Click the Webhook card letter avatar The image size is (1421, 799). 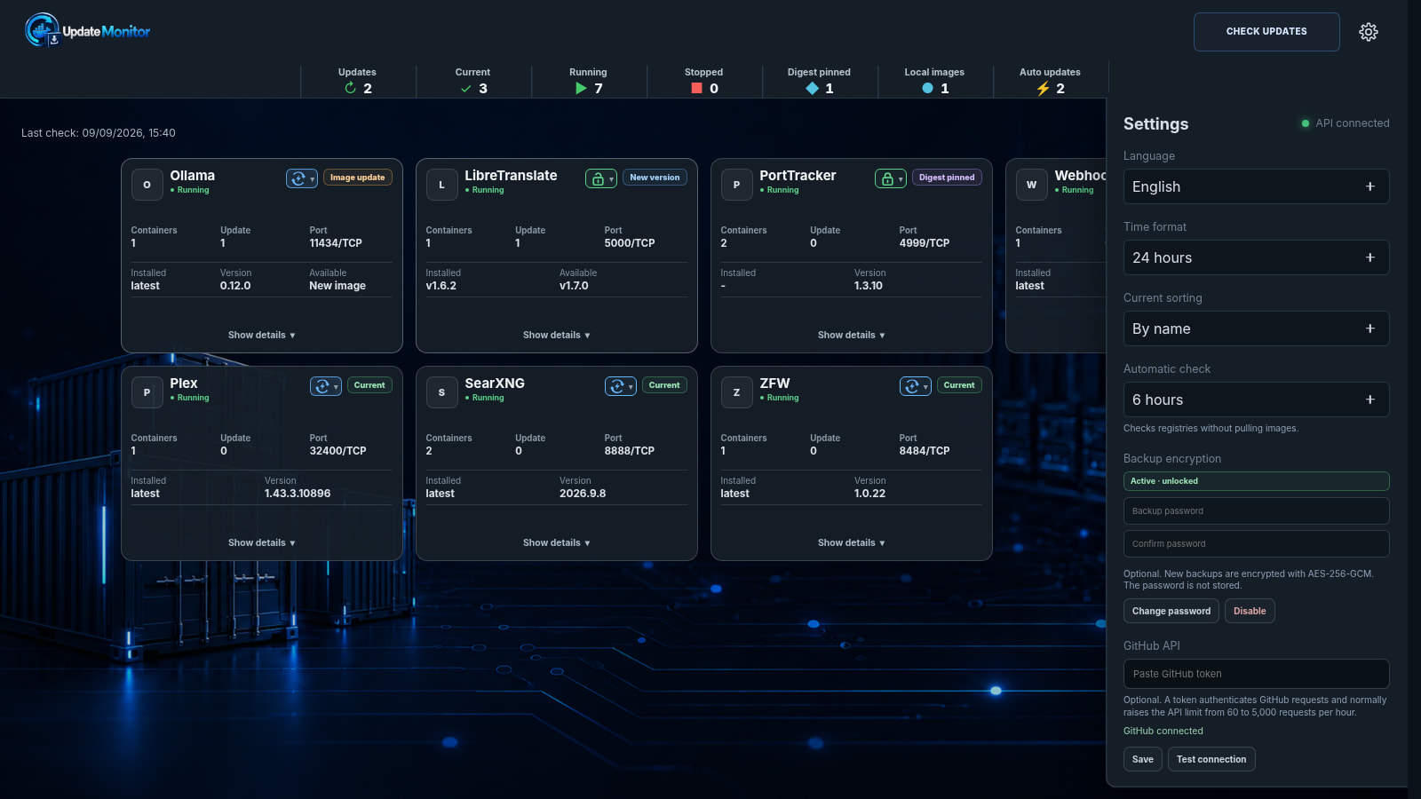1032,185
